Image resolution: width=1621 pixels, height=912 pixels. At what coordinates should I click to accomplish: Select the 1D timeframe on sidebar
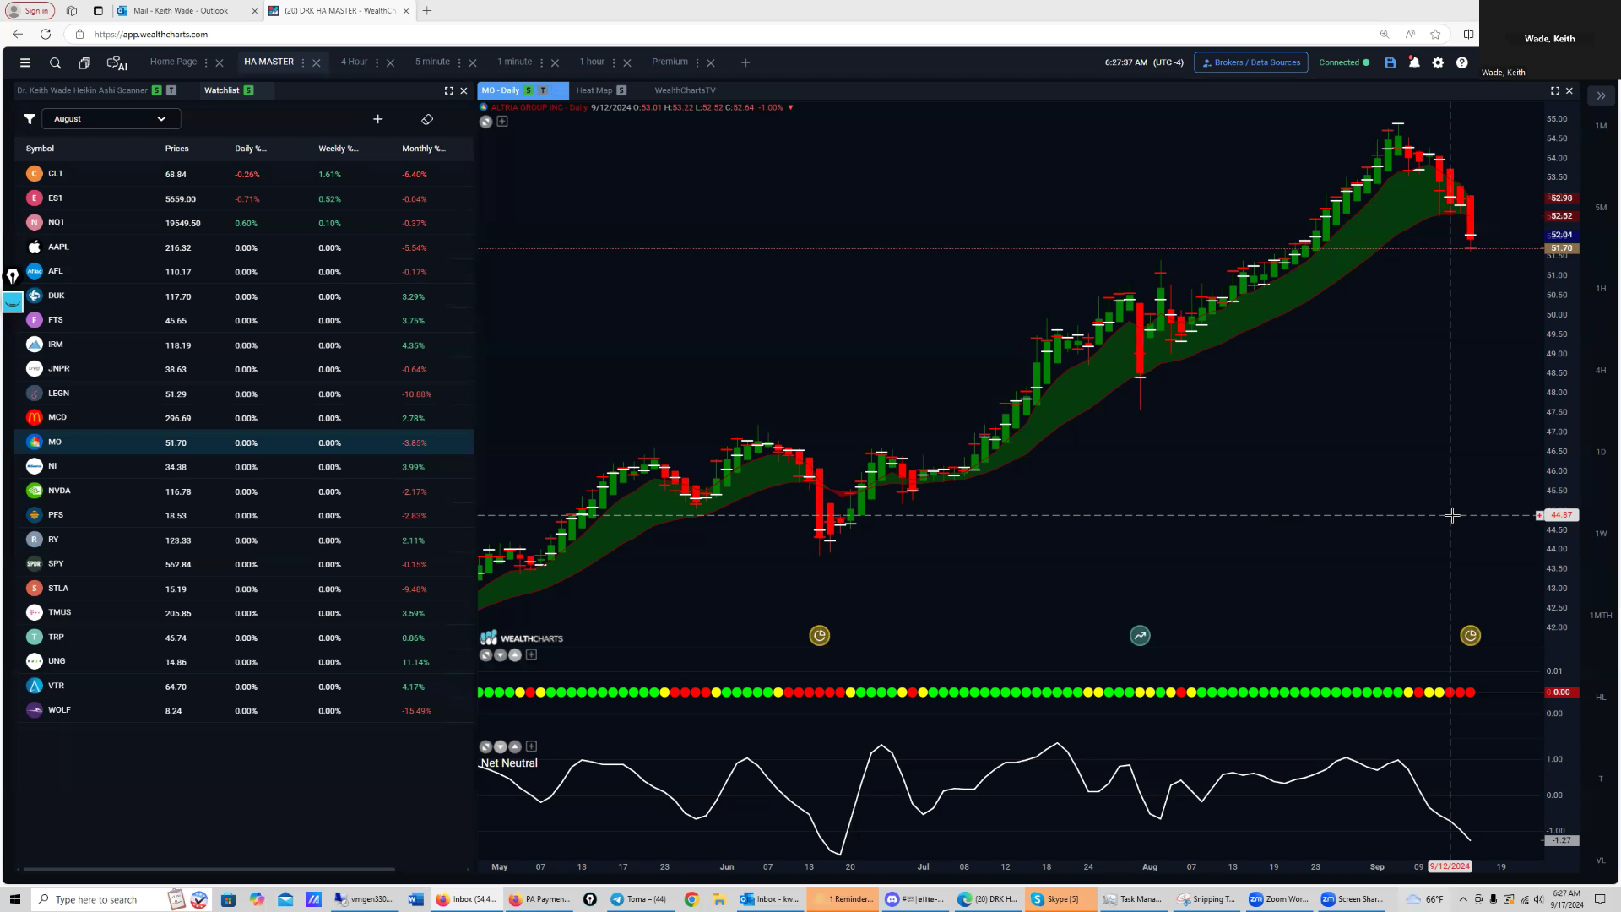(x=1601, y=453)
